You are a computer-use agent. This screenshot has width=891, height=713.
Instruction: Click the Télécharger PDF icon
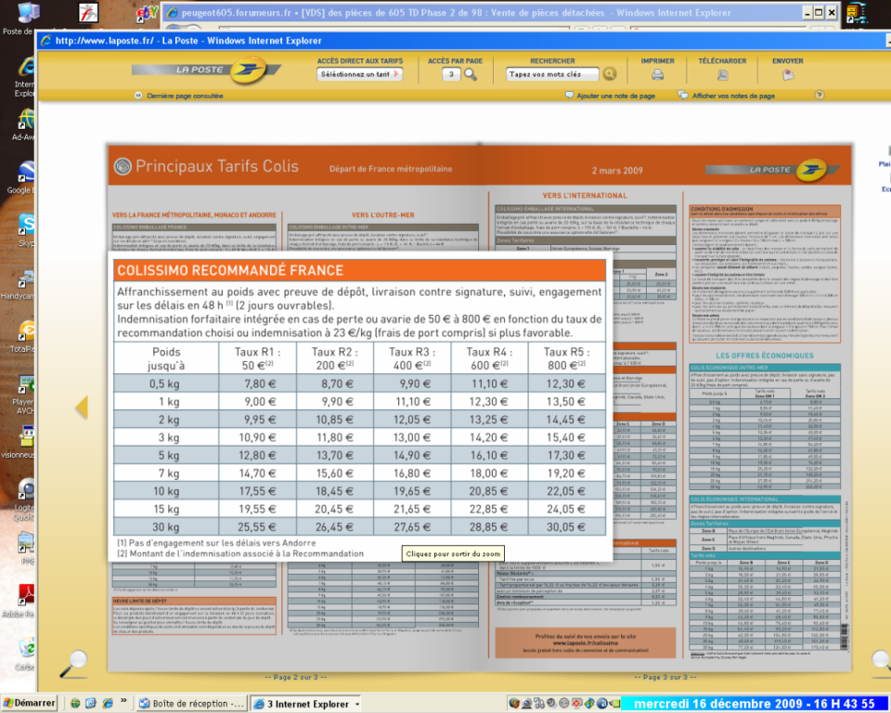[722, 74]
